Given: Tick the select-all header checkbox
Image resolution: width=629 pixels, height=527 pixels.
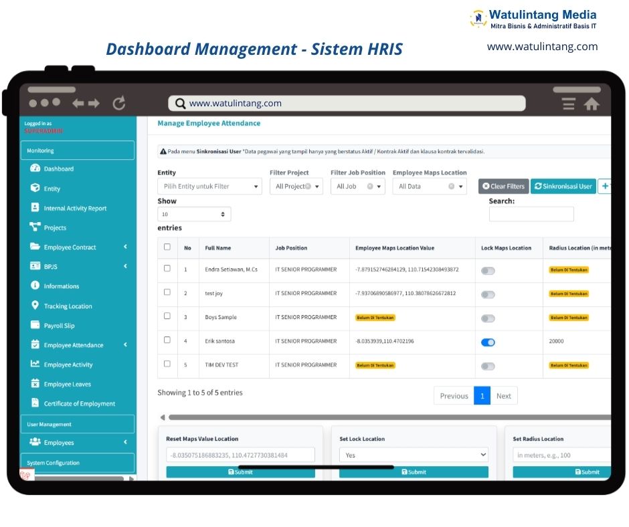Looking at the screenshot, I should (167, 247).
